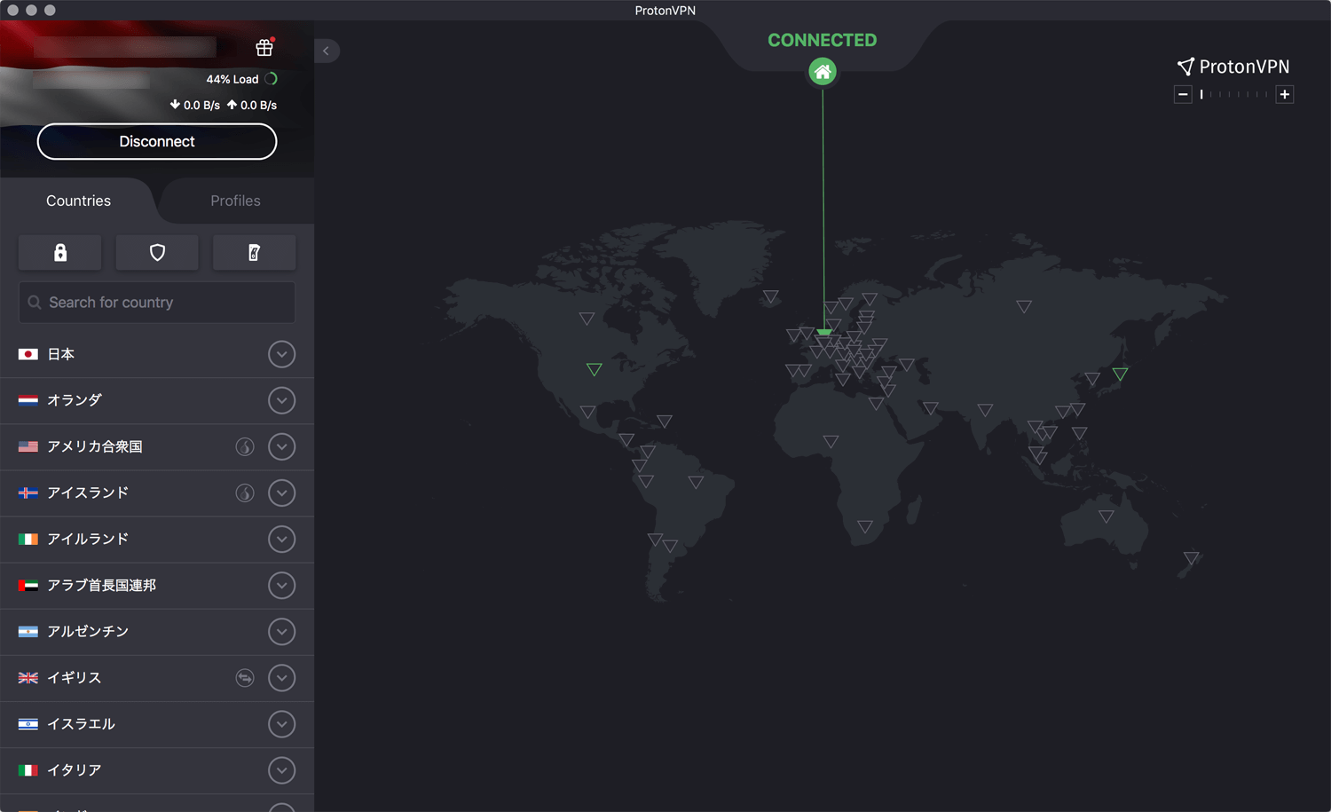1331x812 pixels.
Task: Select the アラブ首長国連邦 country row
Action: click(x=157, y=585)
